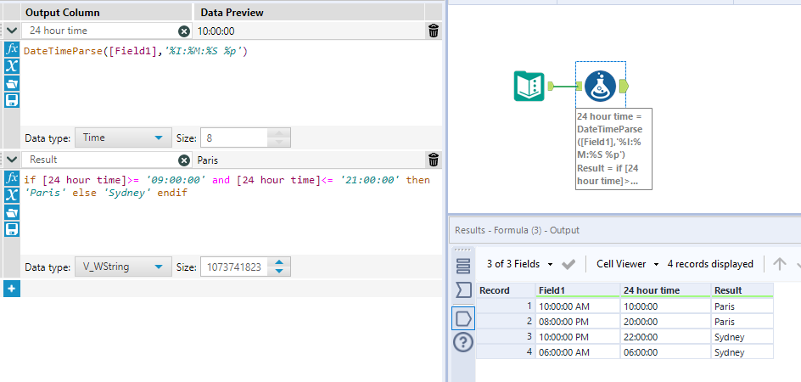
Task: Click the connection line between the tools
Action: click(565, 86)
